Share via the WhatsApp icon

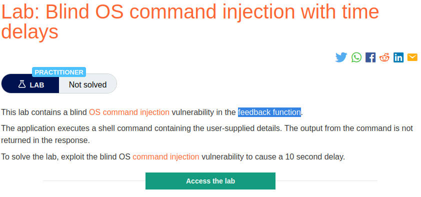[x=356, y=57]
